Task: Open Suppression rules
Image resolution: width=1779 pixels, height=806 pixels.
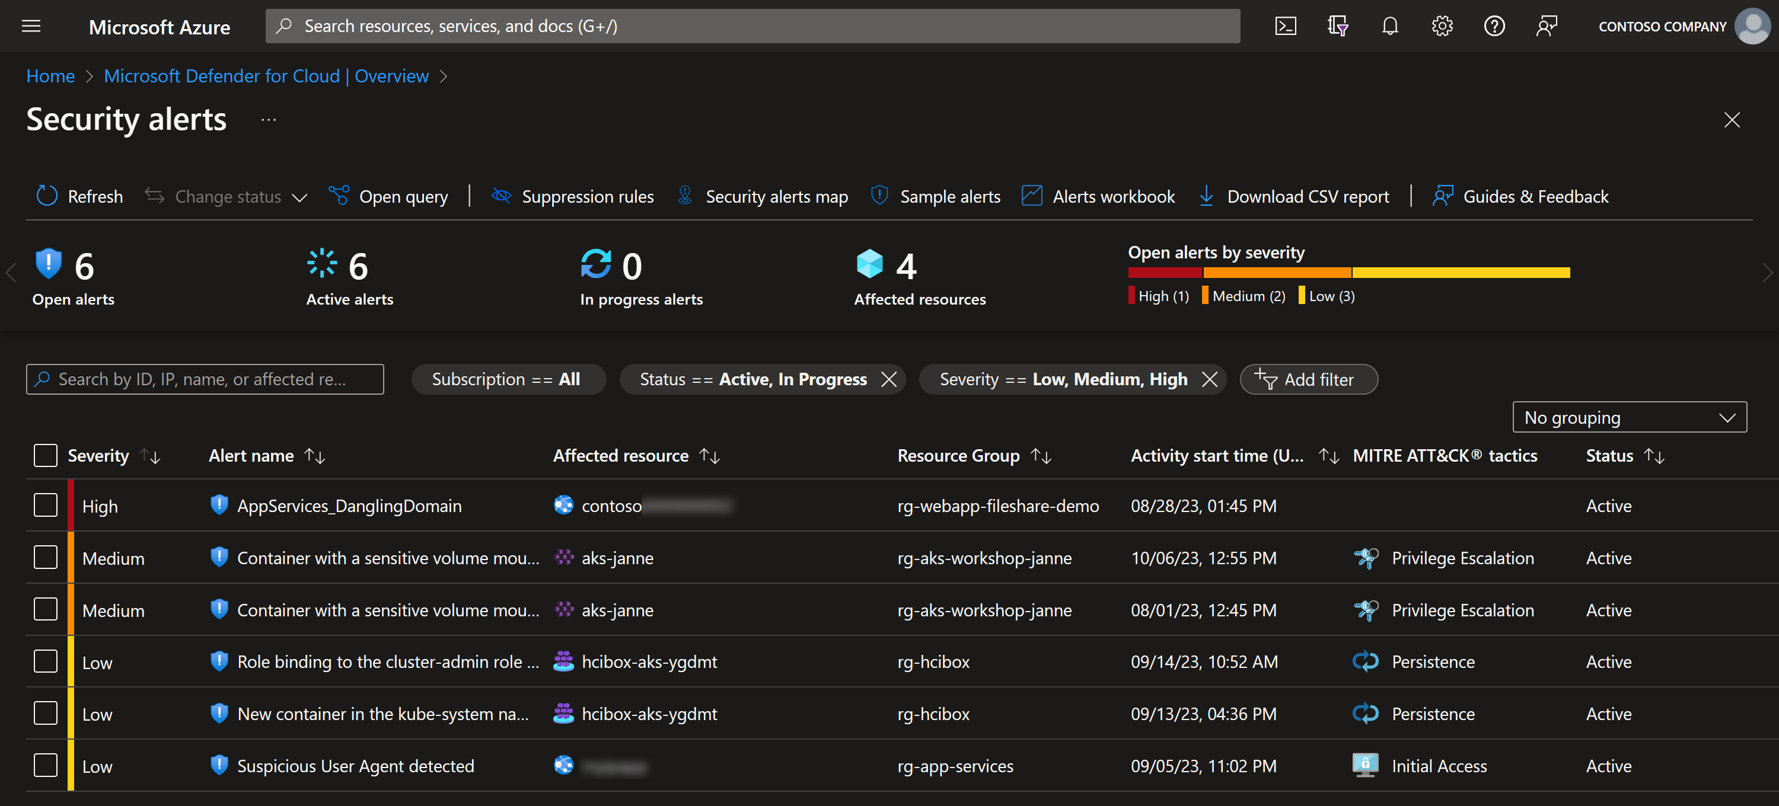Action: click(572, 196)
